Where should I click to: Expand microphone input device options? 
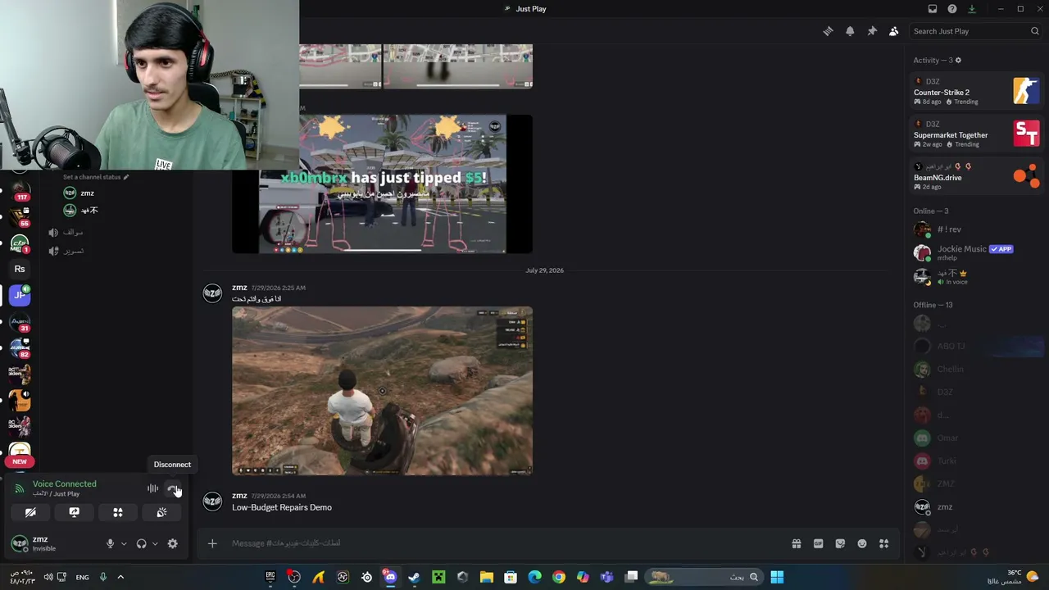pyautogui.click(x=124, y=543)
